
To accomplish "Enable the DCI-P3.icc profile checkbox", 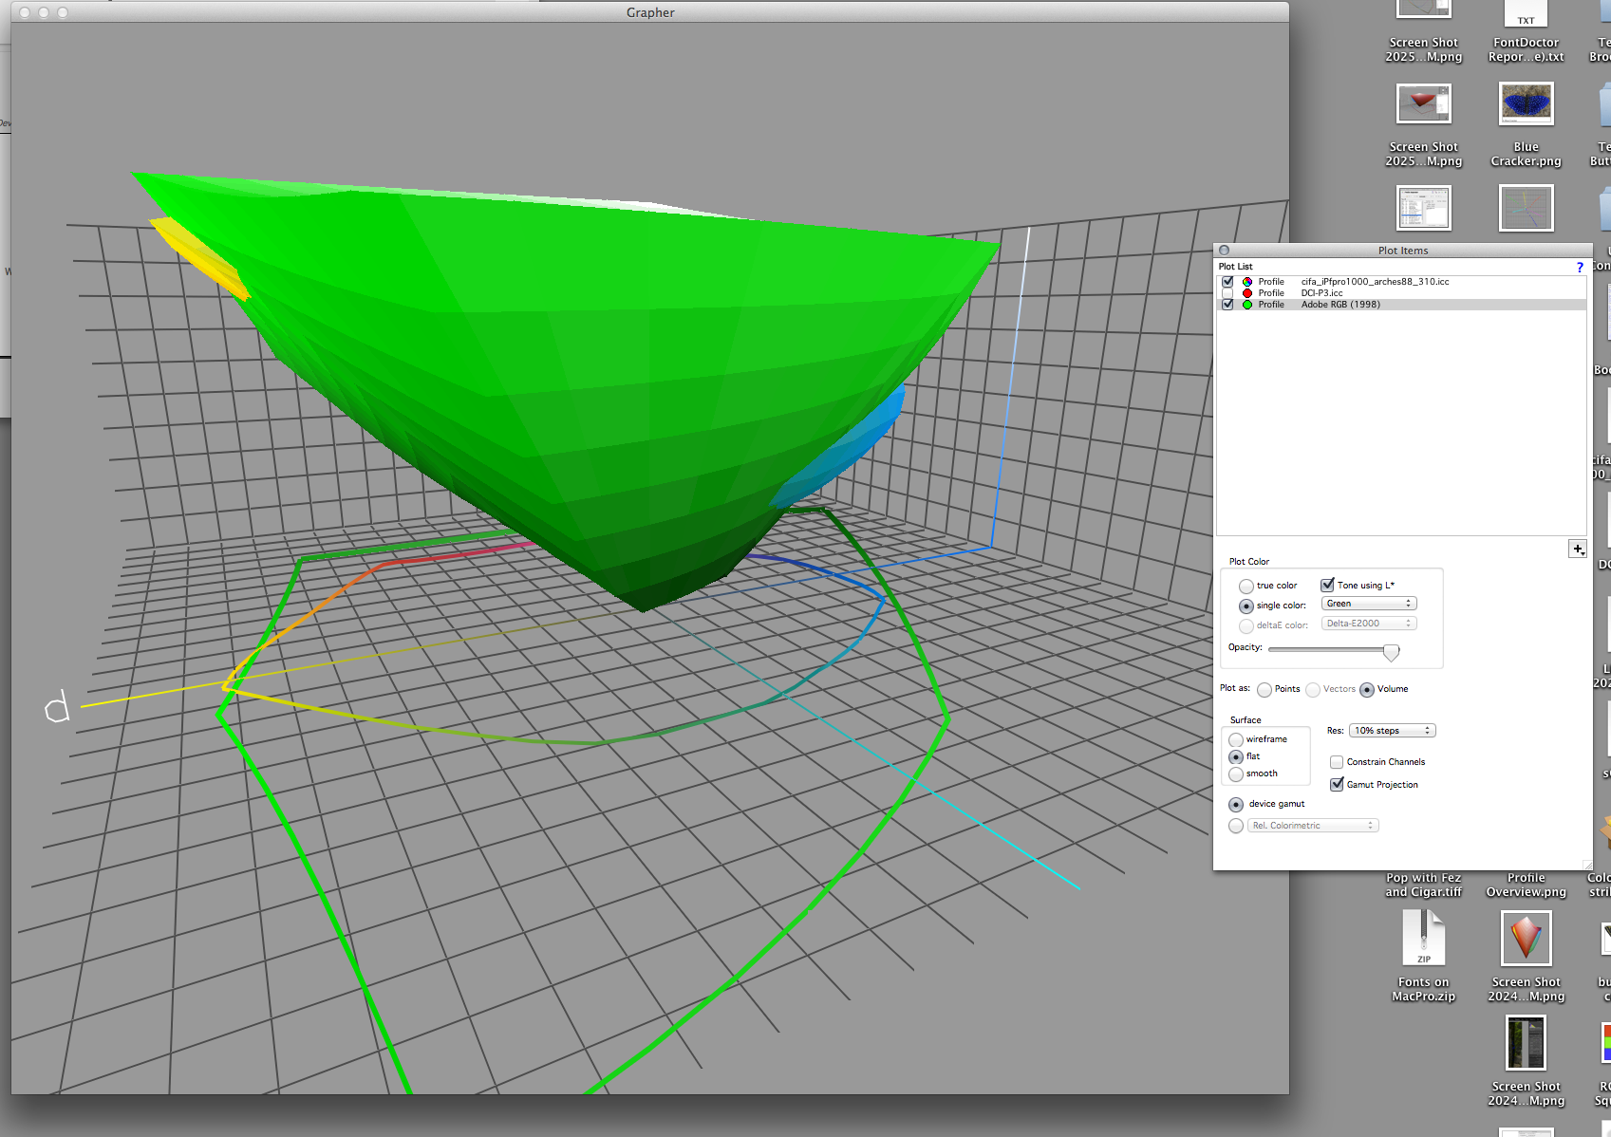I will click(x=1227, y=293).
